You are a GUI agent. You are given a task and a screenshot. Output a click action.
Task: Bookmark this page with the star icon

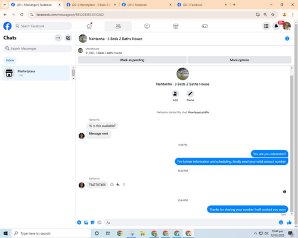[x=273, y=15]
